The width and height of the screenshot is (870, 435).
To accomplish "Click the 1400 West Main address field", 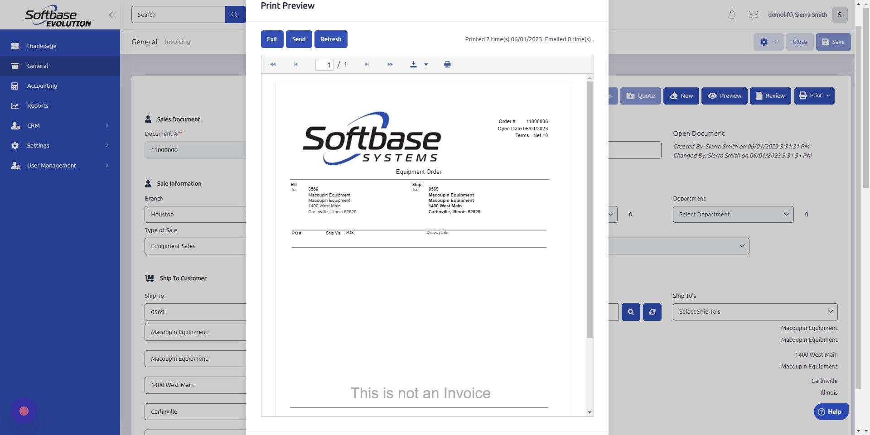I will pyautogui.click(x=195, y=385).
